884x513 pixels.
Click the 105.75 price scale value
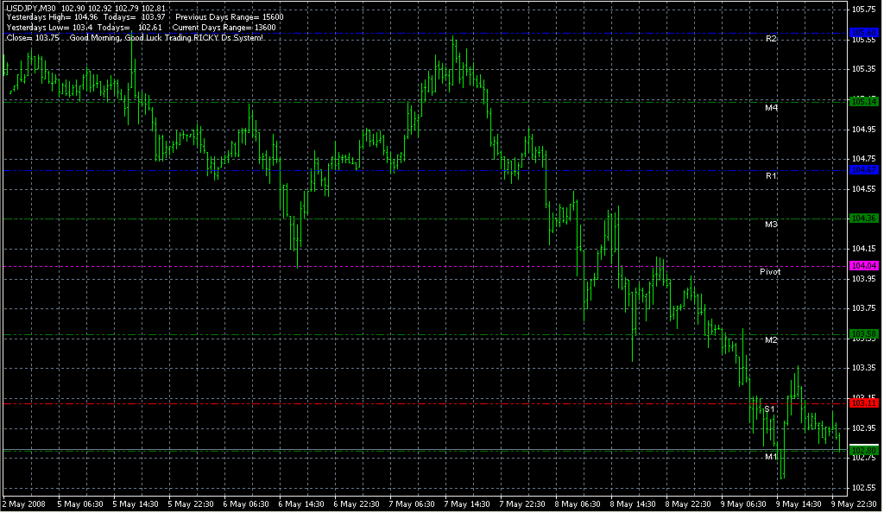point(863,9)
